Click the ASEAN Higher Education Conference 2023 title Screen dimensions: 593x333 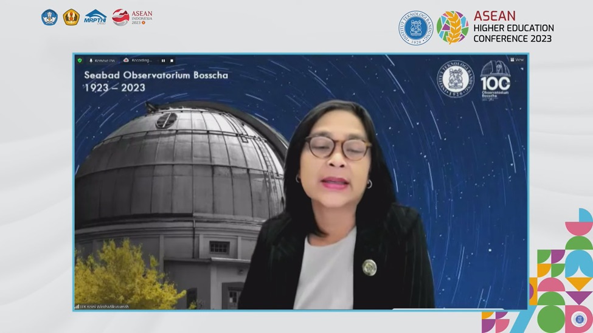pyautogui.click(x=513, y=27)
